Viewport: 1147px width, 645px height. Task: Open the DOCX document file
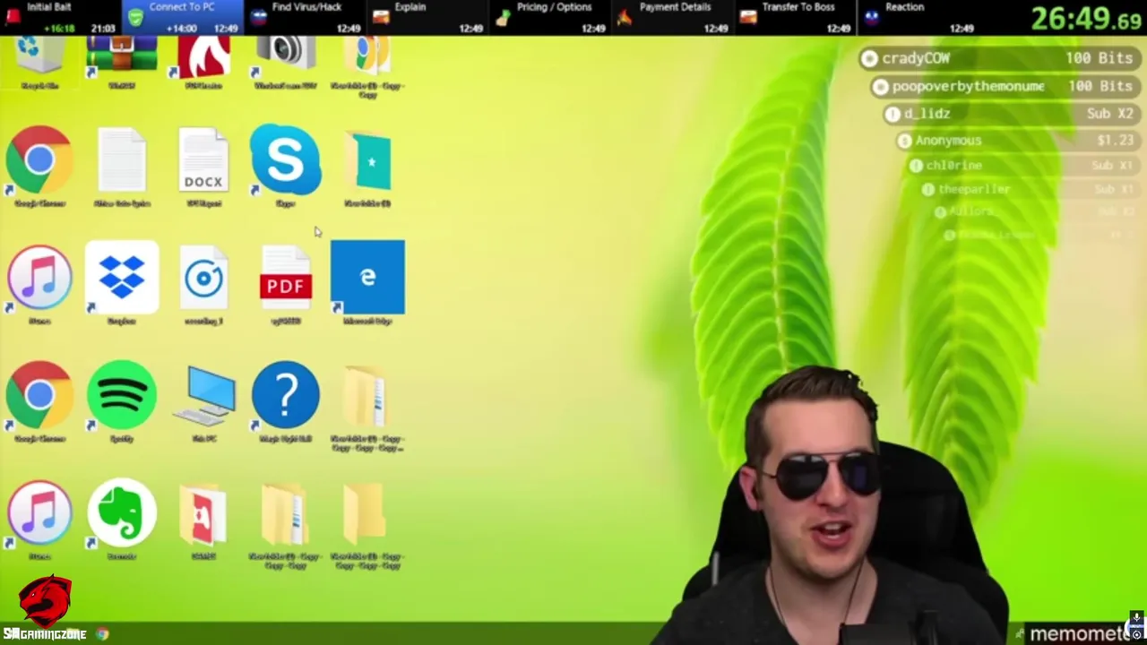[x=203, y=167]
